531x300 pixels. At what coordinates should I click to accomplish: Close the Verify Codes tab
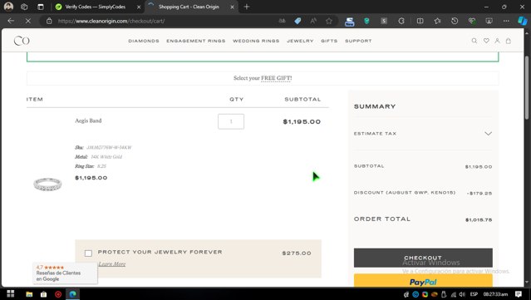(139, 7)
